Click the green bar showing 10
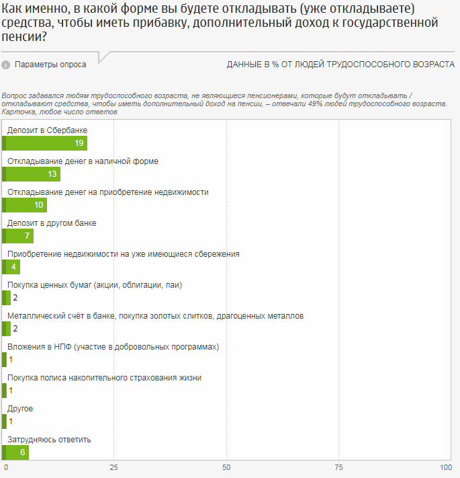The image size is (460, 478). tap(25, 205)
